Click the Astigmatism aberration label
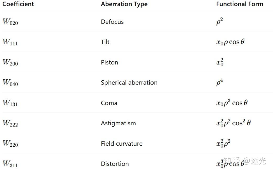Viewport: 273px width, 172px height. click(x=118, y=123)
